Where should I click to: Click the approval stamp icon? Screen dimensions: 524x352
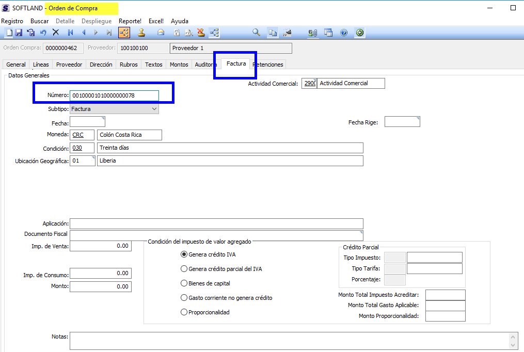[x=141, y=33]
